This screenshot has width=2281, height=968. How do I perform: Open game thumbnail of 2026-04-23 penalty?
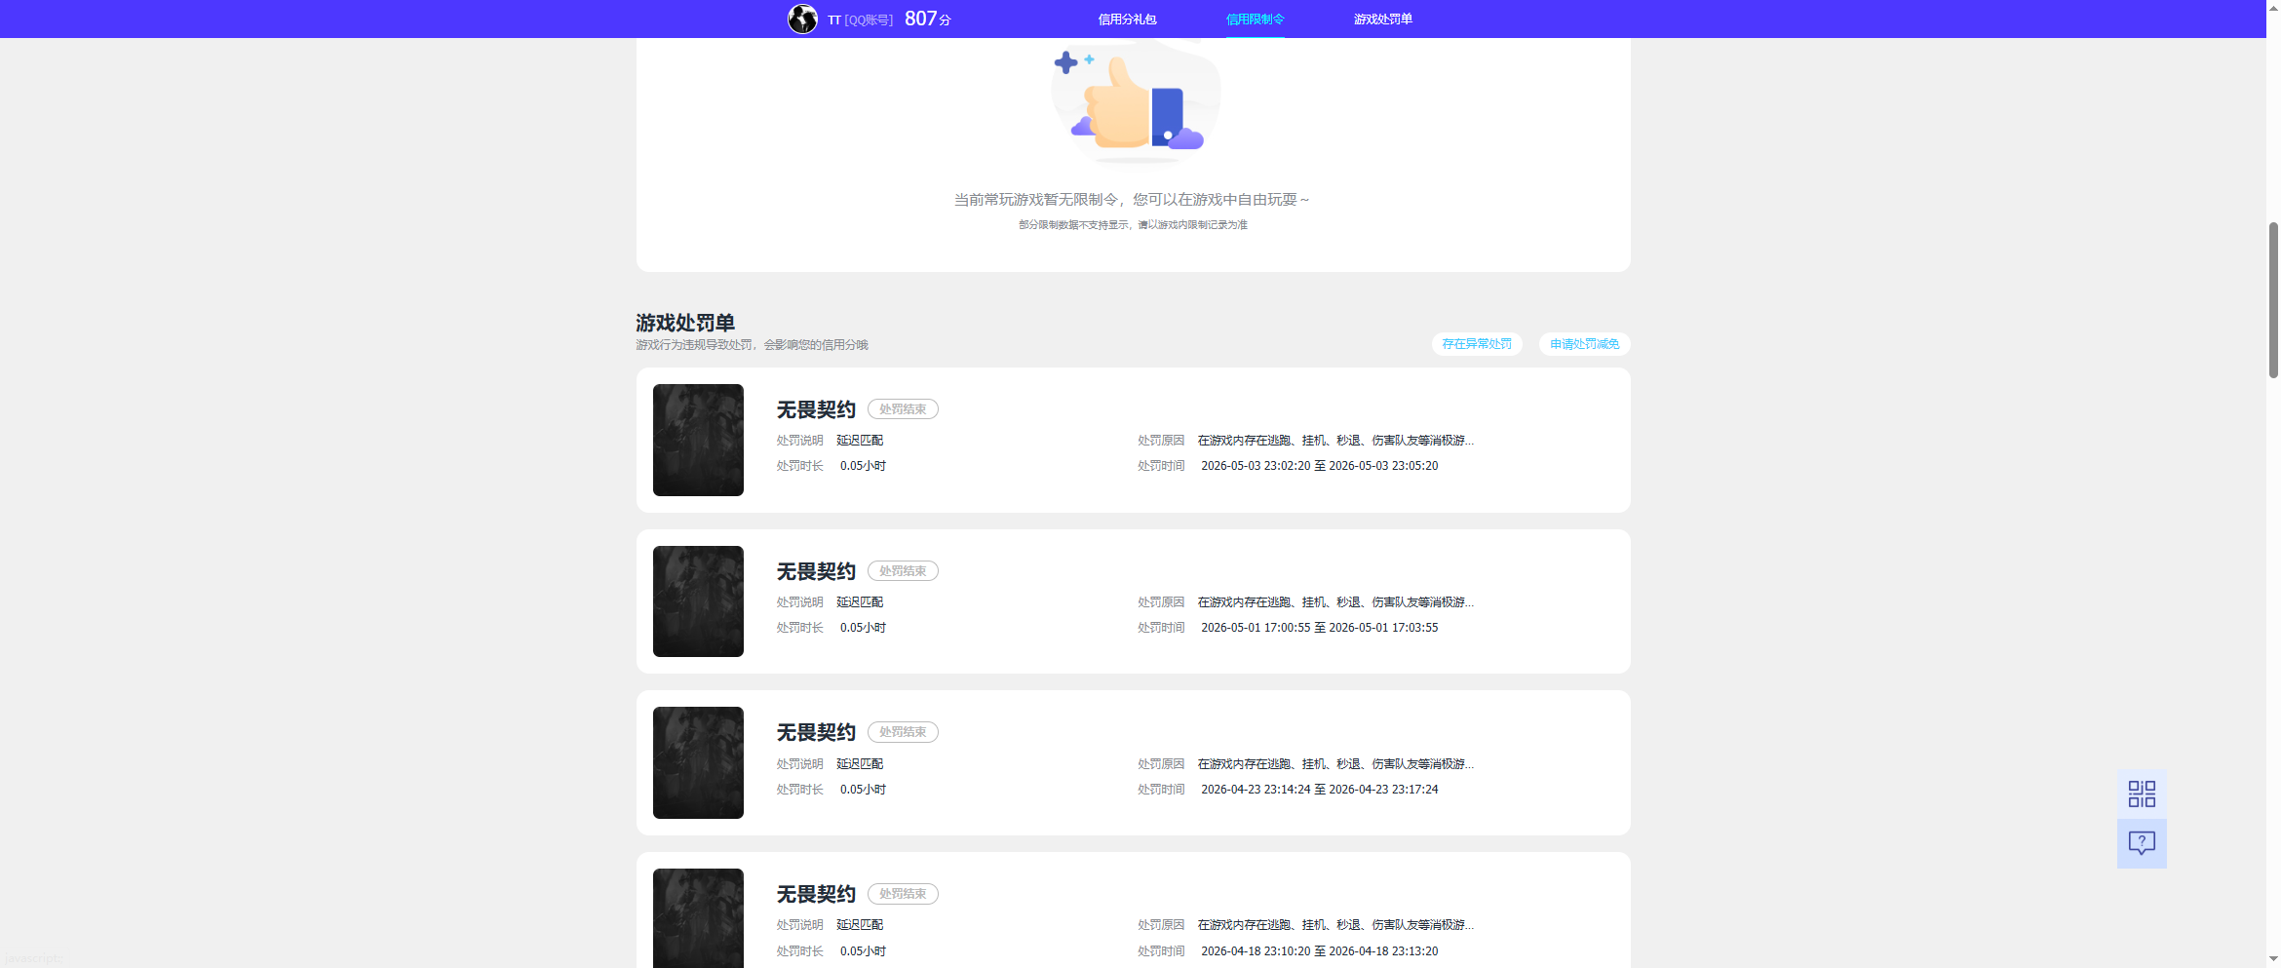698,762
